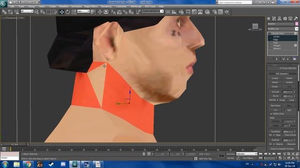The image size is (300, 168).
Task: Open the Modifiers menu
Action: [64, 7]
